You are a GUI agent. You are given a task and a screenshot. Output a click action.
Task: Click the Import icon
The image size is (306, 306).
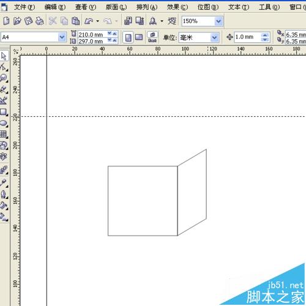(x=128, y=21)
